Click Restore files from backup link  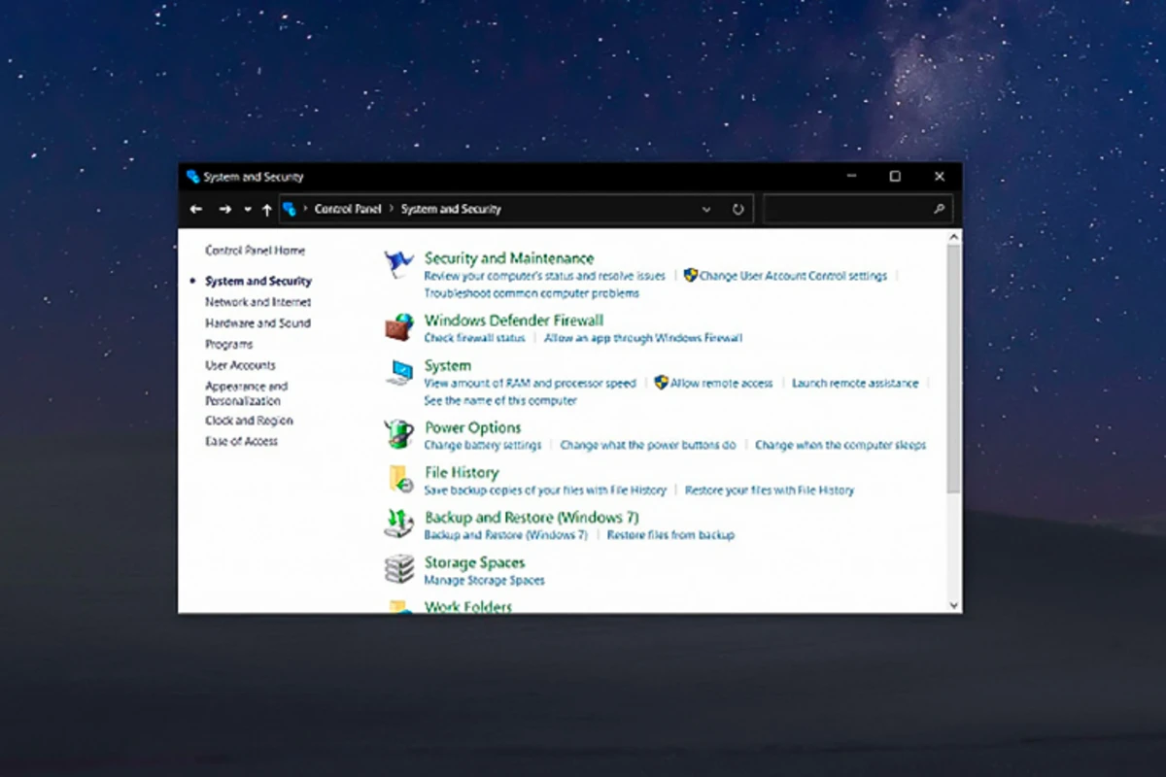[x=670, y=535]
